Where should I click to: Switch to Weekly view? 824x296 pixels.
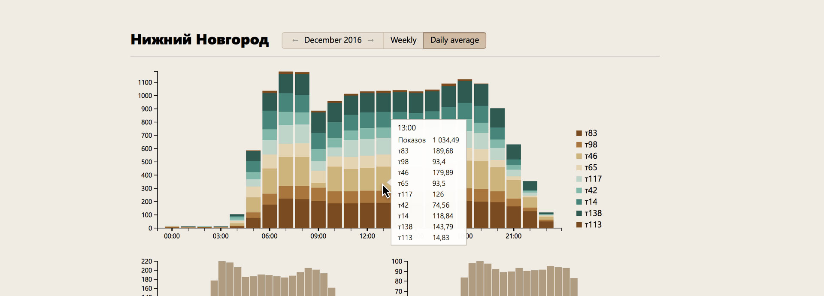pyautogui.click(x=403, y=40)
